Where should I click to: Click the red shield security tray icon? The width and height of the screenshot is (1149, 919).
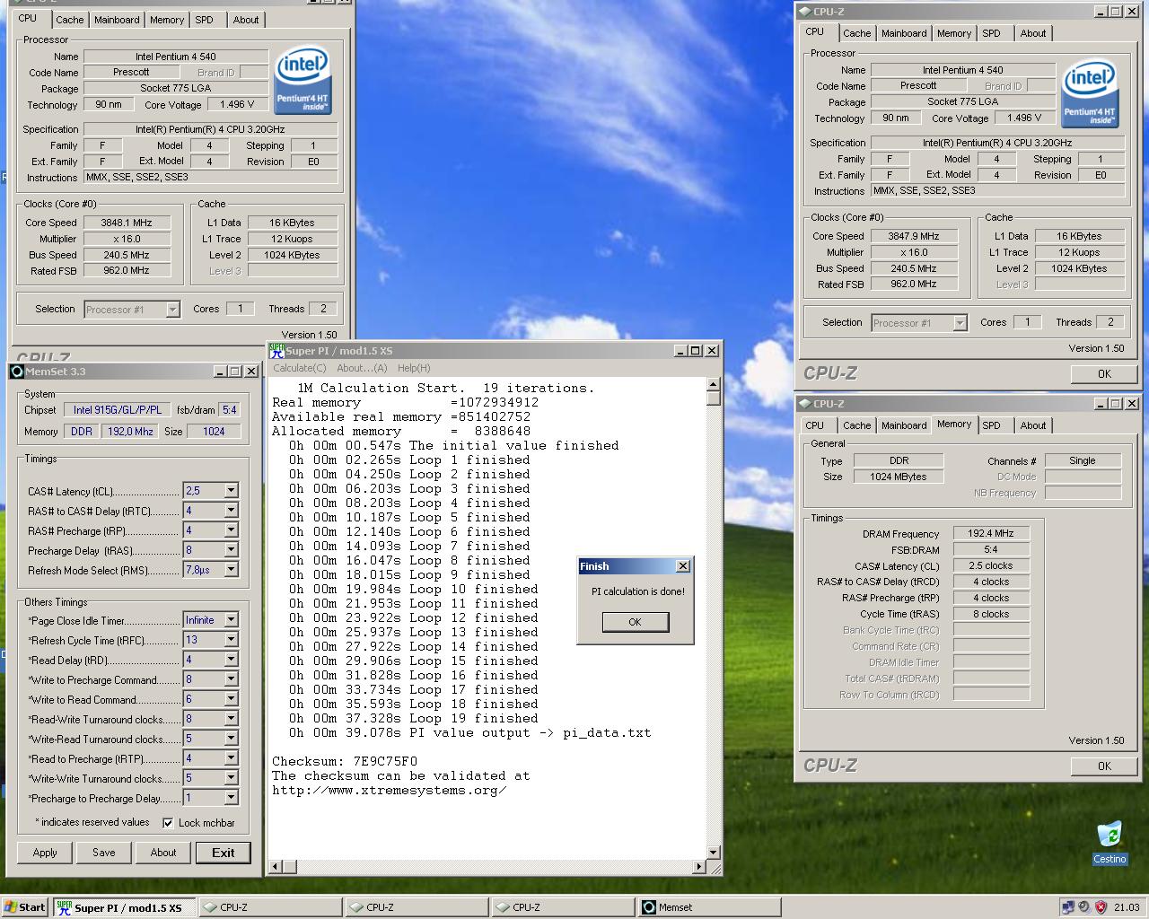pos(1100,906)
